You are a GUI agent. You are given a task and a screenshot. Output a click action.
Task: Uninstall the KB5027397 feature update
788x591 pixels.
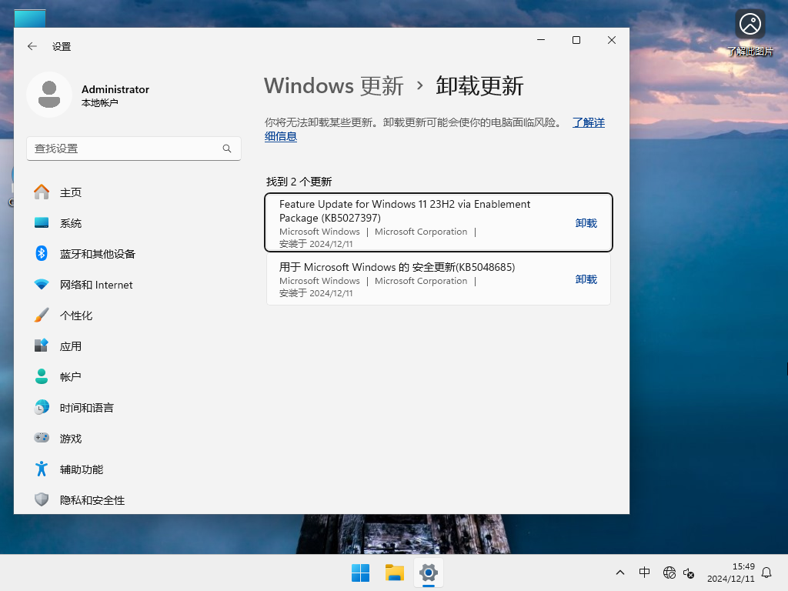point(586,222)
